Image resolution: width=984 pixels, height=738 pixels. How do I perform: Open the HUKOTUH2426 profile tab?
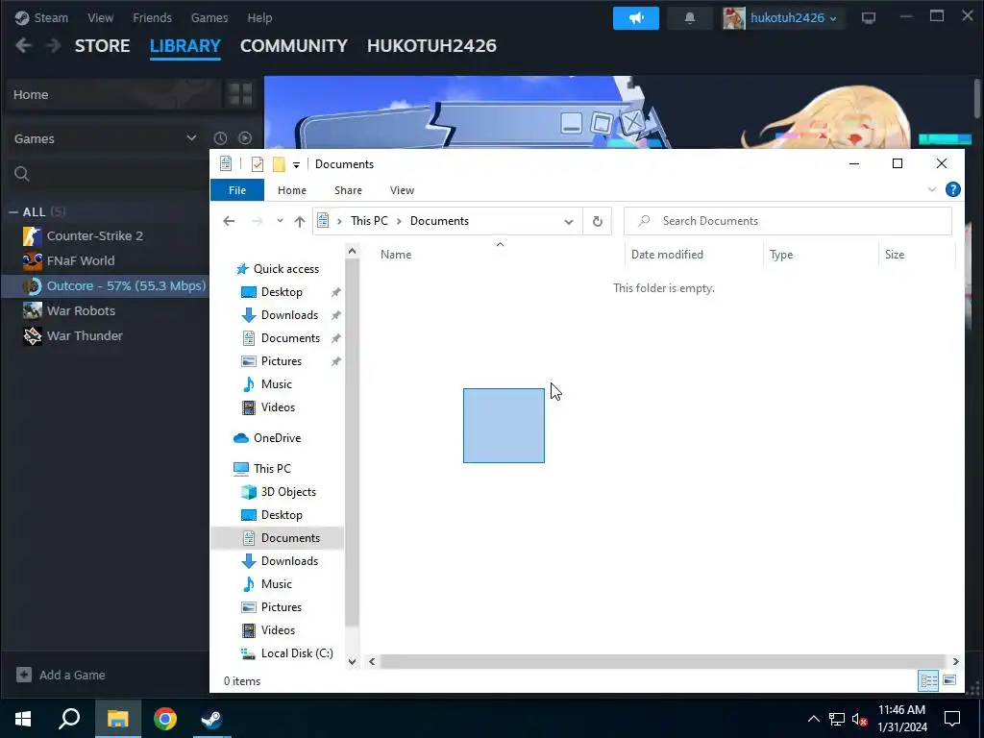pos(431,46)
